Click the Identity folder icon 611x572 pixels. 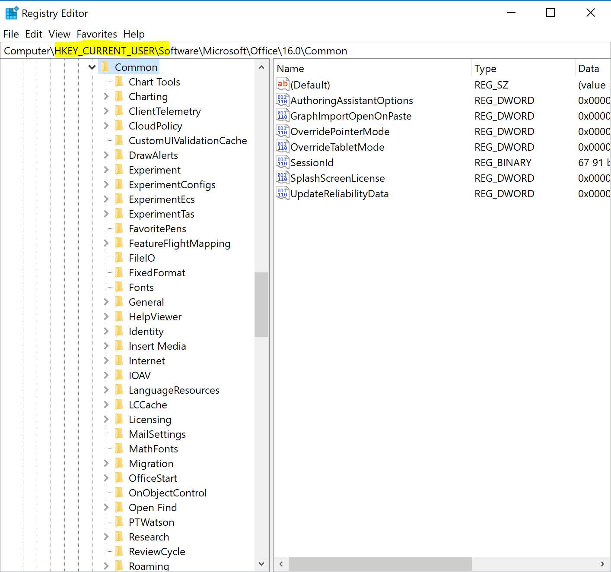(x=119, y=331)
